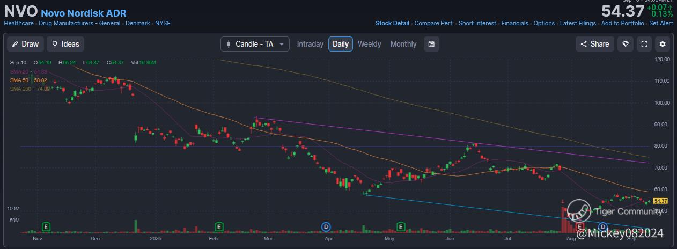Click the pencil icon in the Draw button
Viewport: 677px width, 249px height.
15,44
